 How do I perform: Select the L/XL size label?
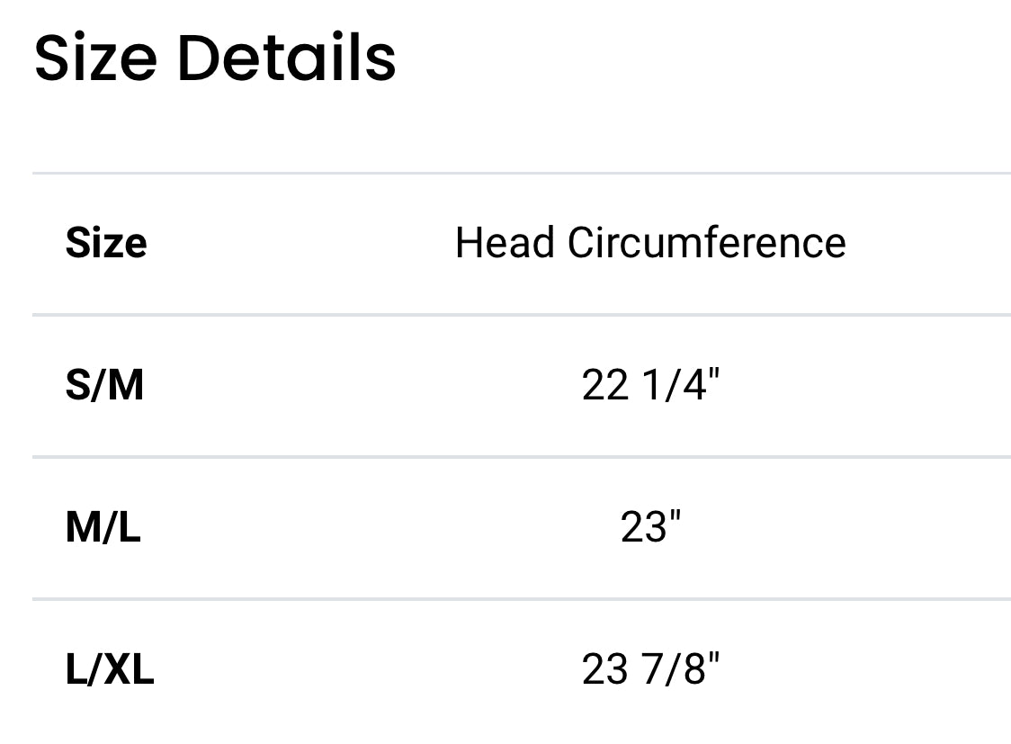[x=110, y=669]
